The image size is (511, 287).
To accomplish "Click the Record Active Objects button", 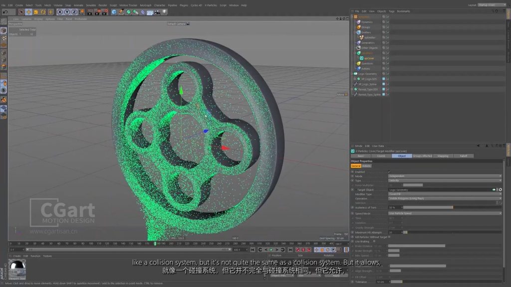I will 297,250.
